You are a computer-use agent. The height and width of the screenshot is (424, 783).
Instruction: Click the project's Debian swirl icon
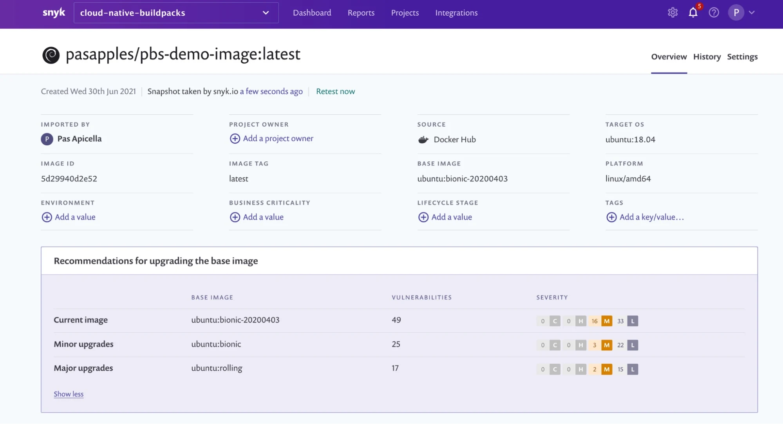(x=51, y=55)
